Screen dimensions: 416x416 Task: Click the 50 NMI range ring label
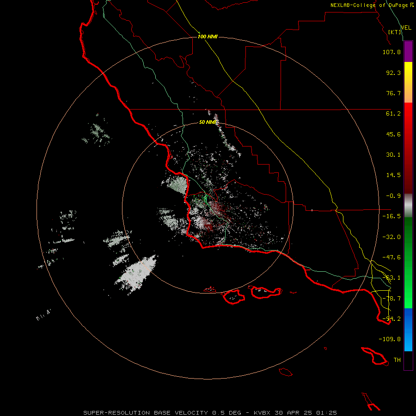coord(208,122)
